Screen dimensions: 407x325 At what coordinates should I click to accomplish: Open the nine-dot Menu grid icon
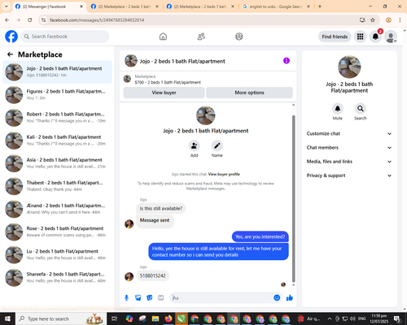[360, 37]
